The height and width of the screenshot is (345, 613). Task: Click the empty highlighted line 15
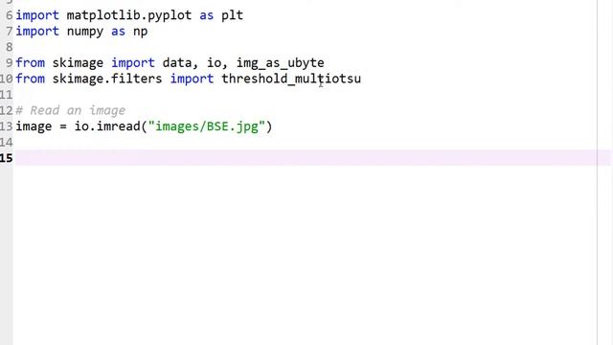coord(313,157)
